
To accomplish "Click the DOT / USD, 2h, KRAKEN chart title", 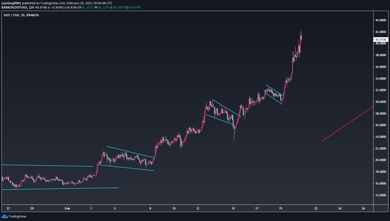I will (x=21, y=15).
